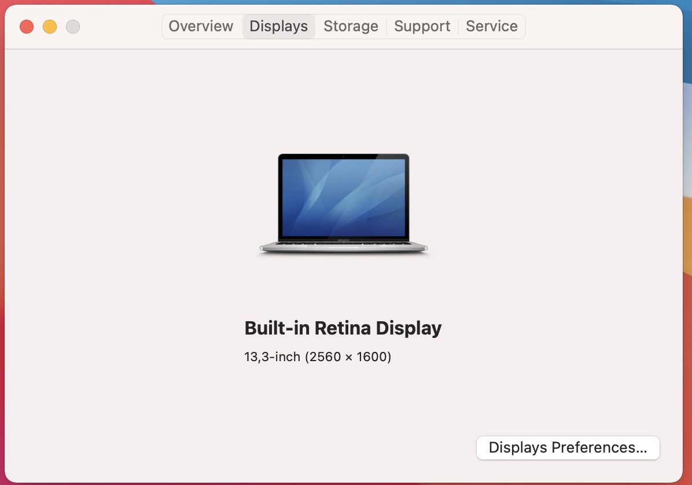Click the highlighted Displays segment
Image resolution: width=692 pixels, height=485 pixels.
pos(278,26)
